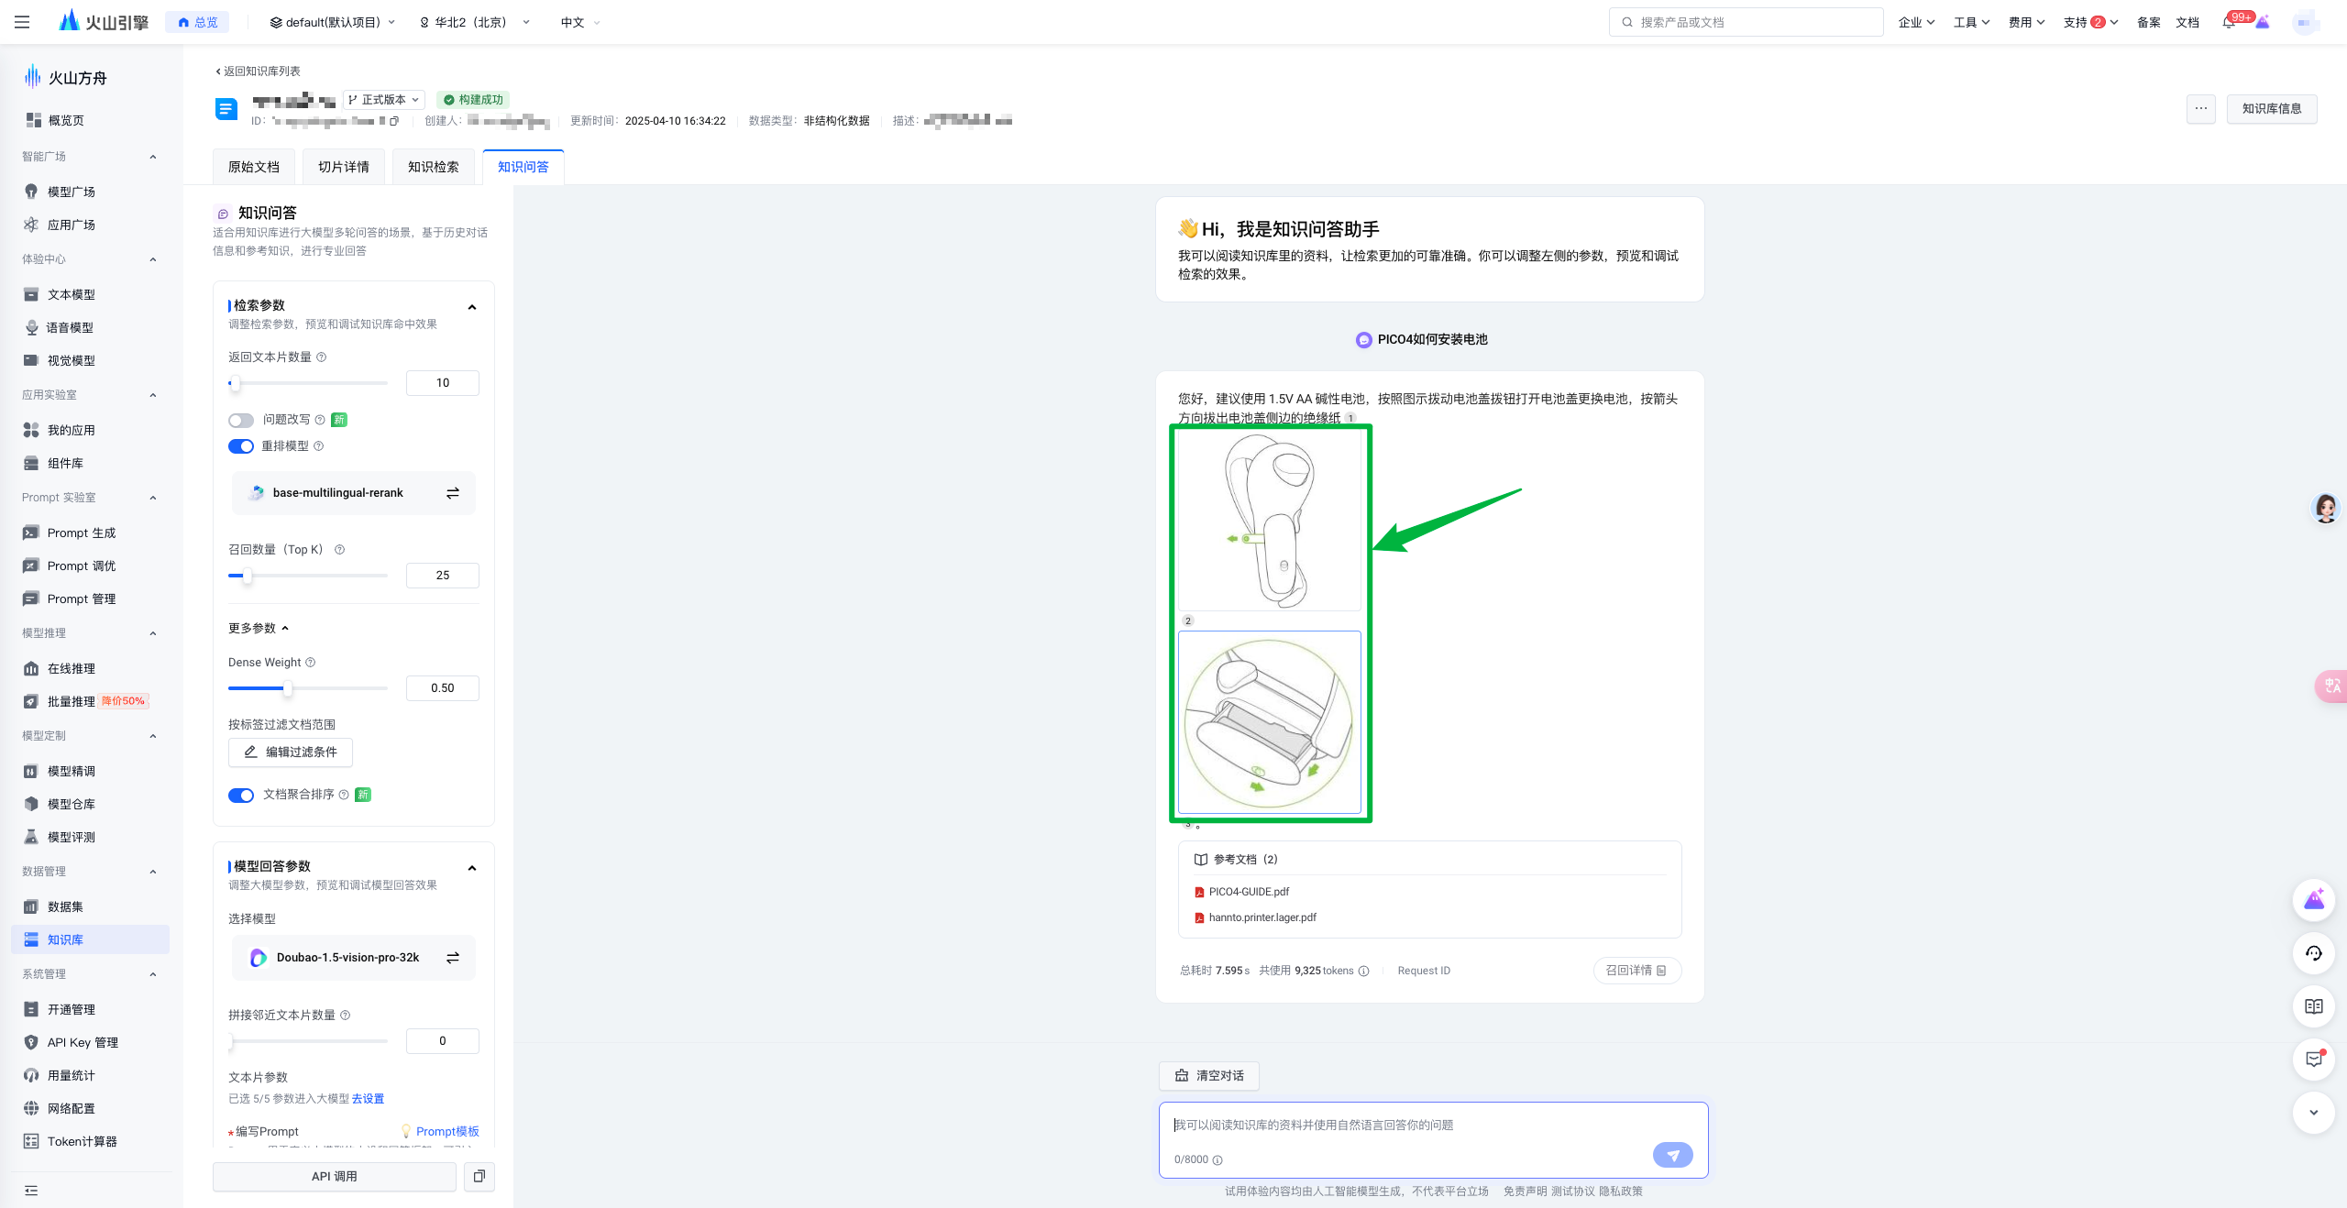2347x1208 pixels.
Task: Click the 编辑过滤条件 button
Action: tap(291, 752)
